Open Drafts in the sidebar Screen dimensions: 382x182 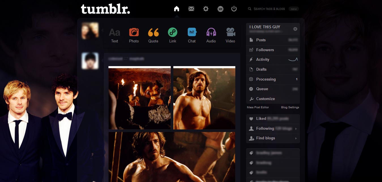point(273,69)
